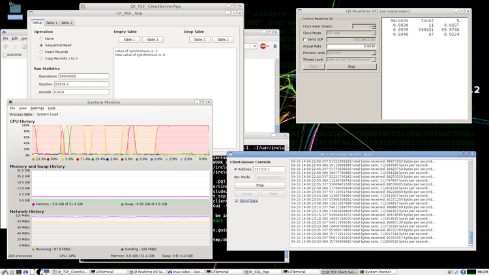Click the Qt Realtime I/O window menu icon
The height and width of the screenshot is (275, 489).
click(x=300, y=11)
